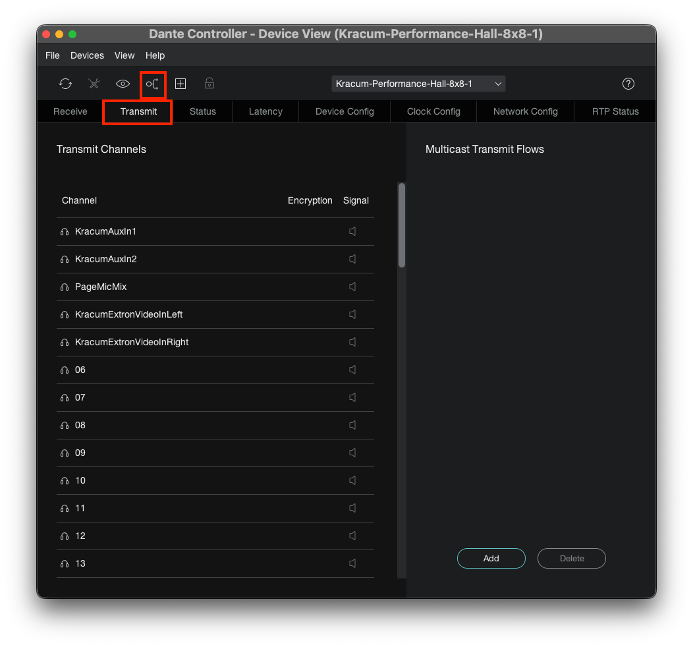Image resolution: width=693 pixels, height=647 pixels.
Task: Click the Identify device eye icon
Action: click(x=123, y=84)
